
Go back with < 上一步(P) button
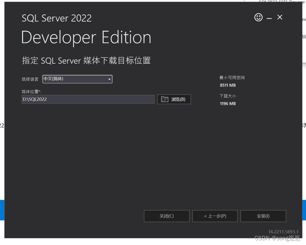pyautogui.click(x=215, y=216)
